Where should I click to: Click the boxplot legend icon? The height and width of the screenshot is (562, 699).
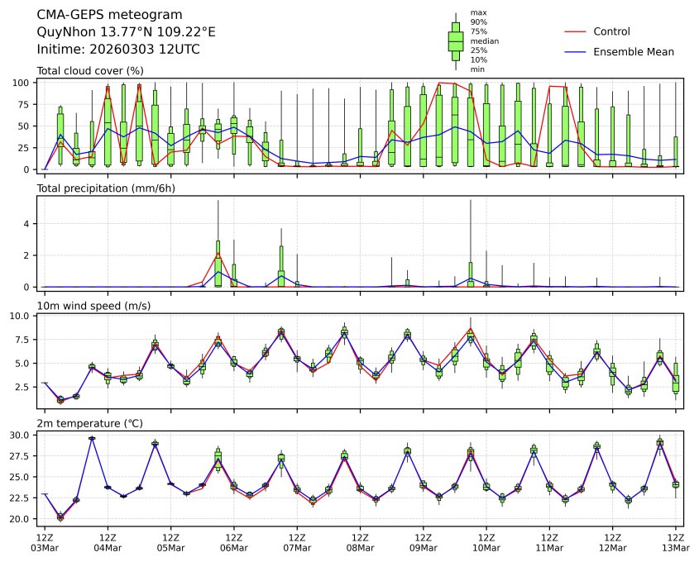455,41
